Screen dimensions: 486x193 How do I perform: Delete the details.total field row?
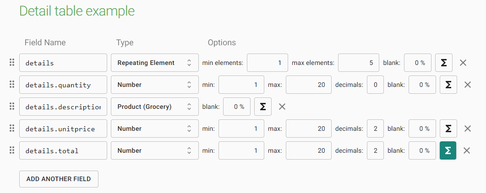pyautogui.click(x=467, y=150)
